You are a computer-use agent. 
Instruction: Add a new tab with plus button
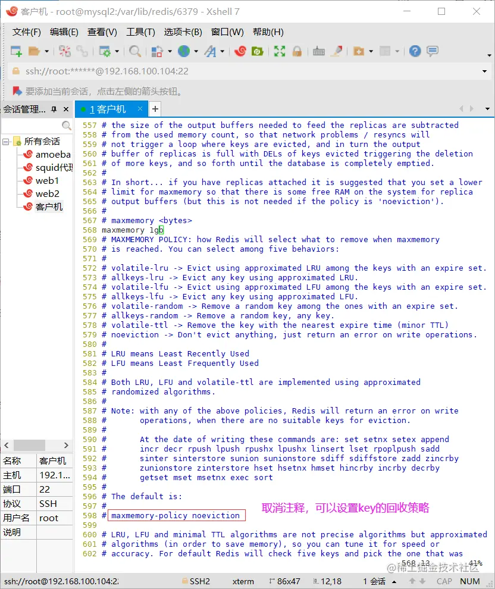click(155, 109)
